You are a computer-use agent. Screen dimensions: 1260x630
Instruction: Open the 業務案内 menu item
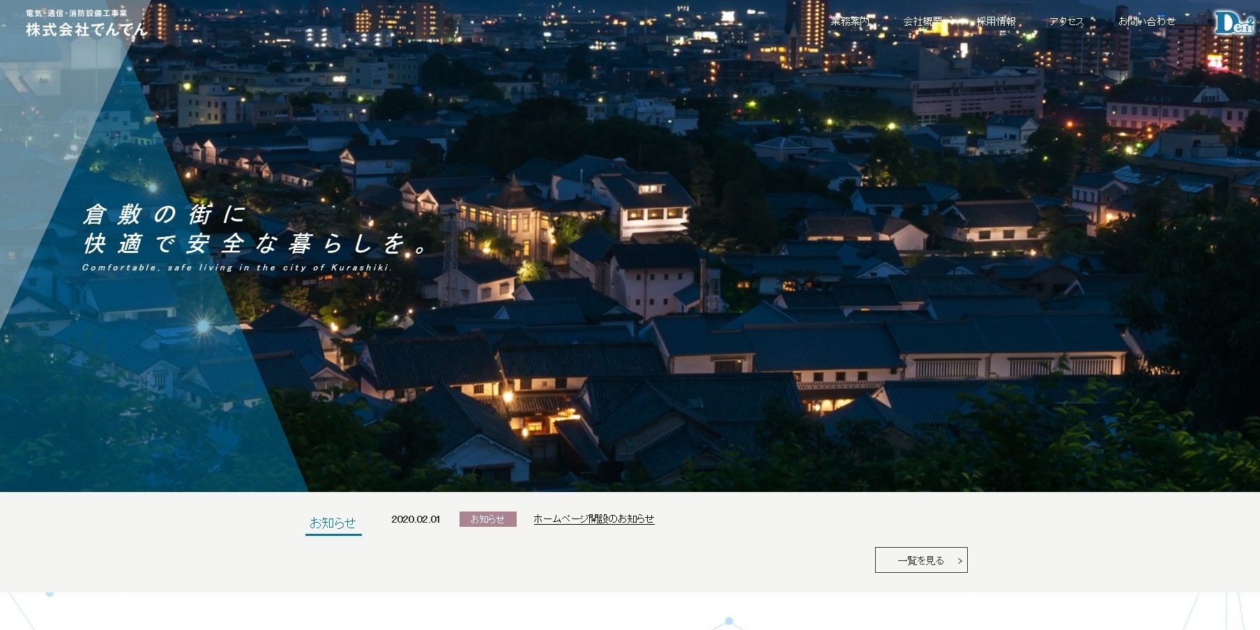point(849,22)
